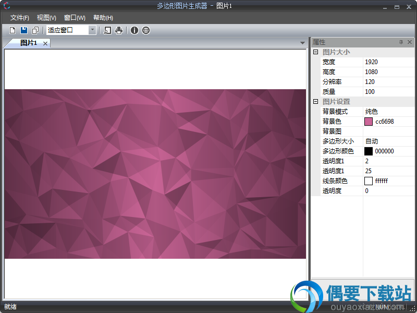Click the 多边形大小 property label
The width and height of the screenshot is (417, 313).
coord(338,141)
